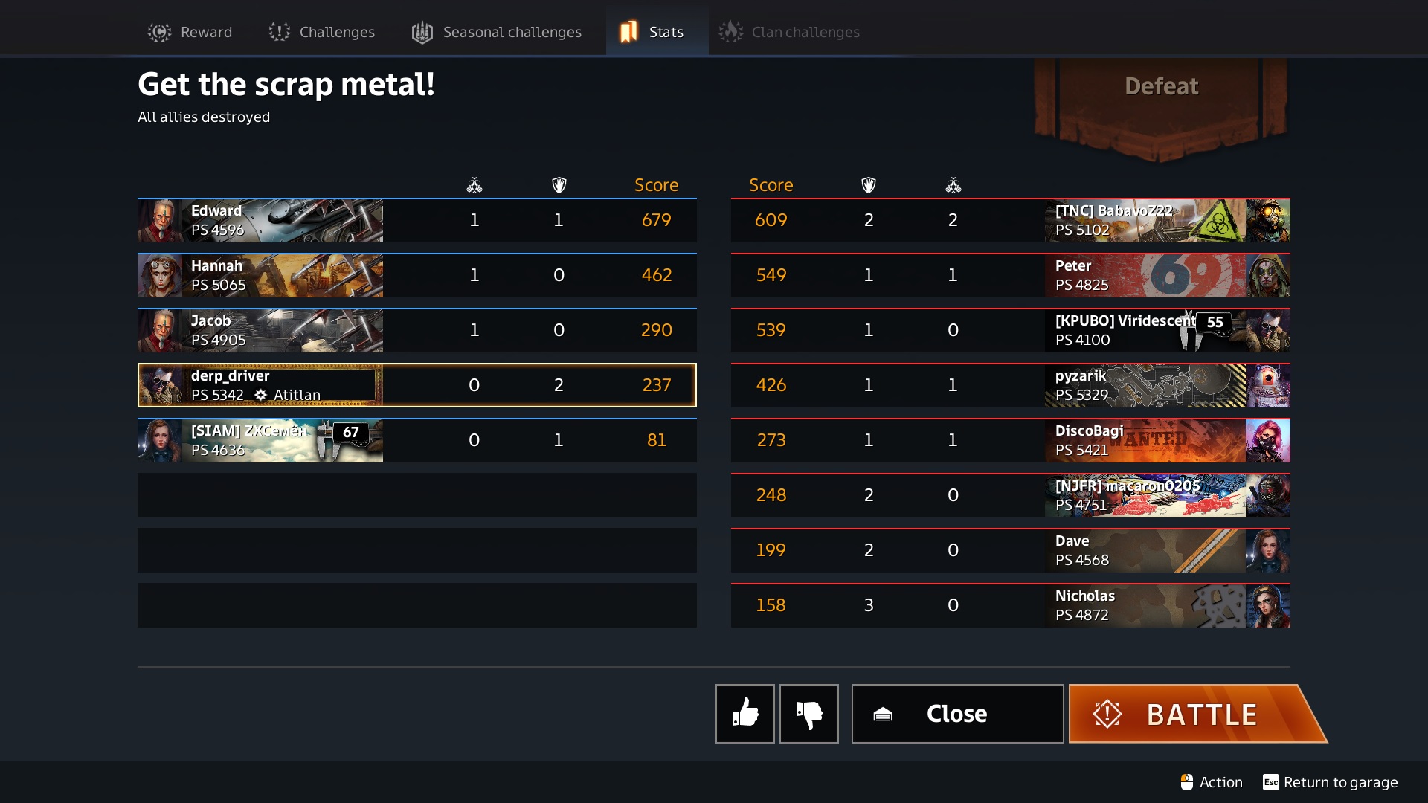Switch to the Challenges tab
Viewport: 1428px width, 803px height.
coord(321,32)
